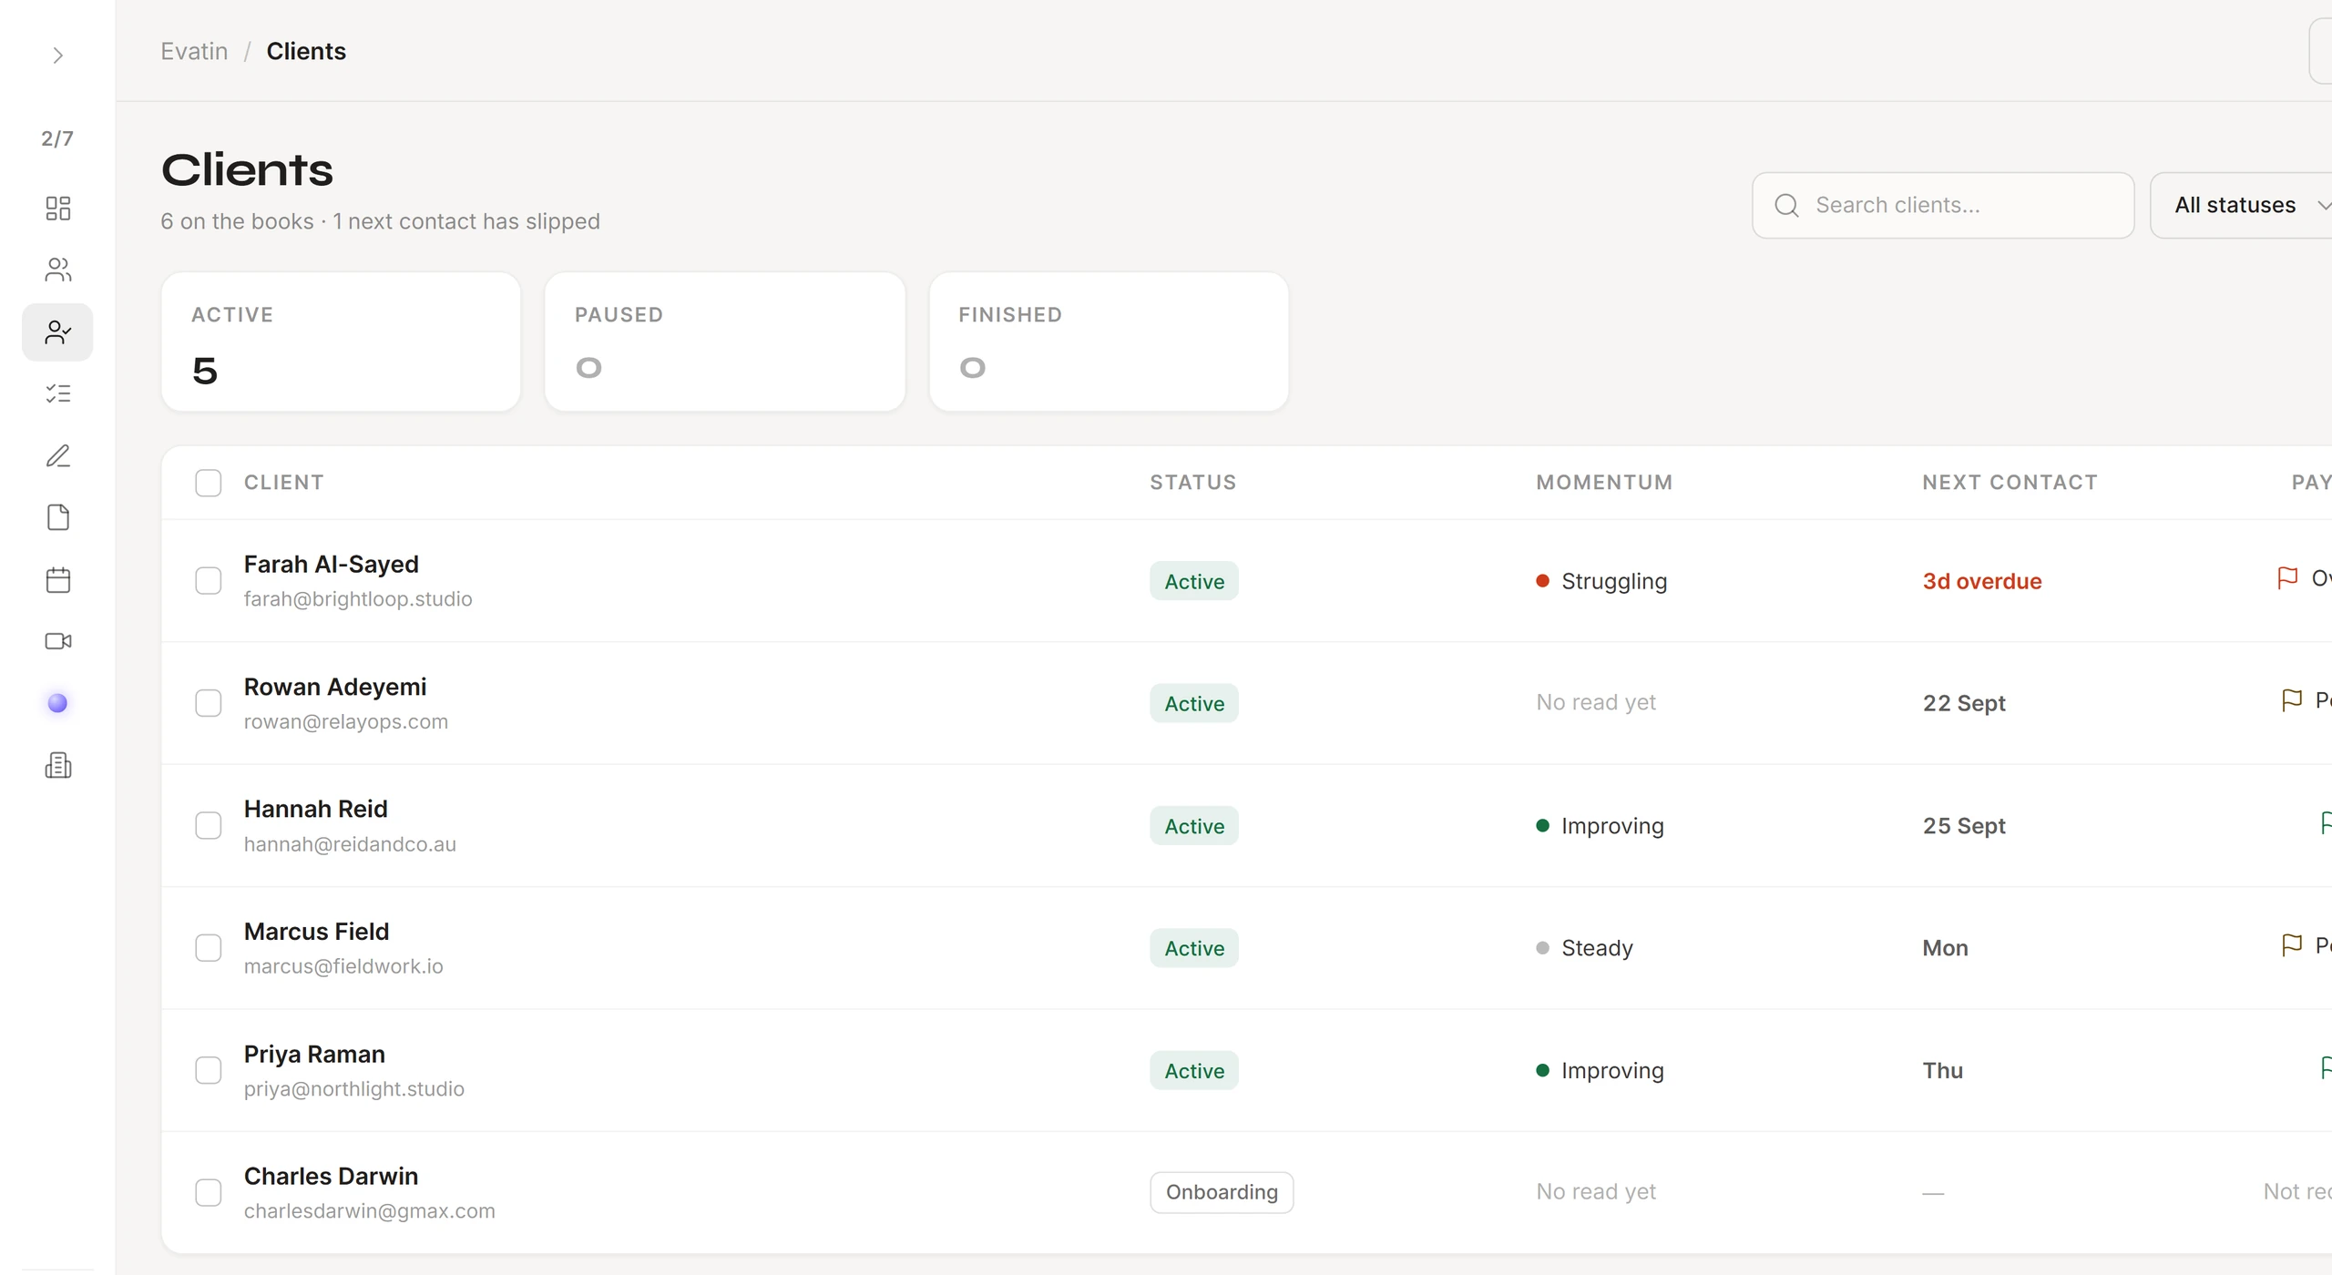
Task: Click the Struggling momentum for Farah
Action: tap(1601, 581)
